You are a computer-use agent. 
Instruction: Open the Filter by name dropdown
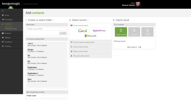[x=120, y=41]
